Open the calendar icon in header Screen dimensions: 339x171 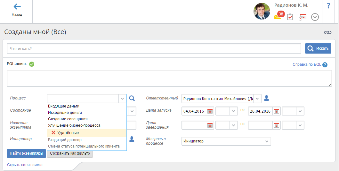click(303, 17)
